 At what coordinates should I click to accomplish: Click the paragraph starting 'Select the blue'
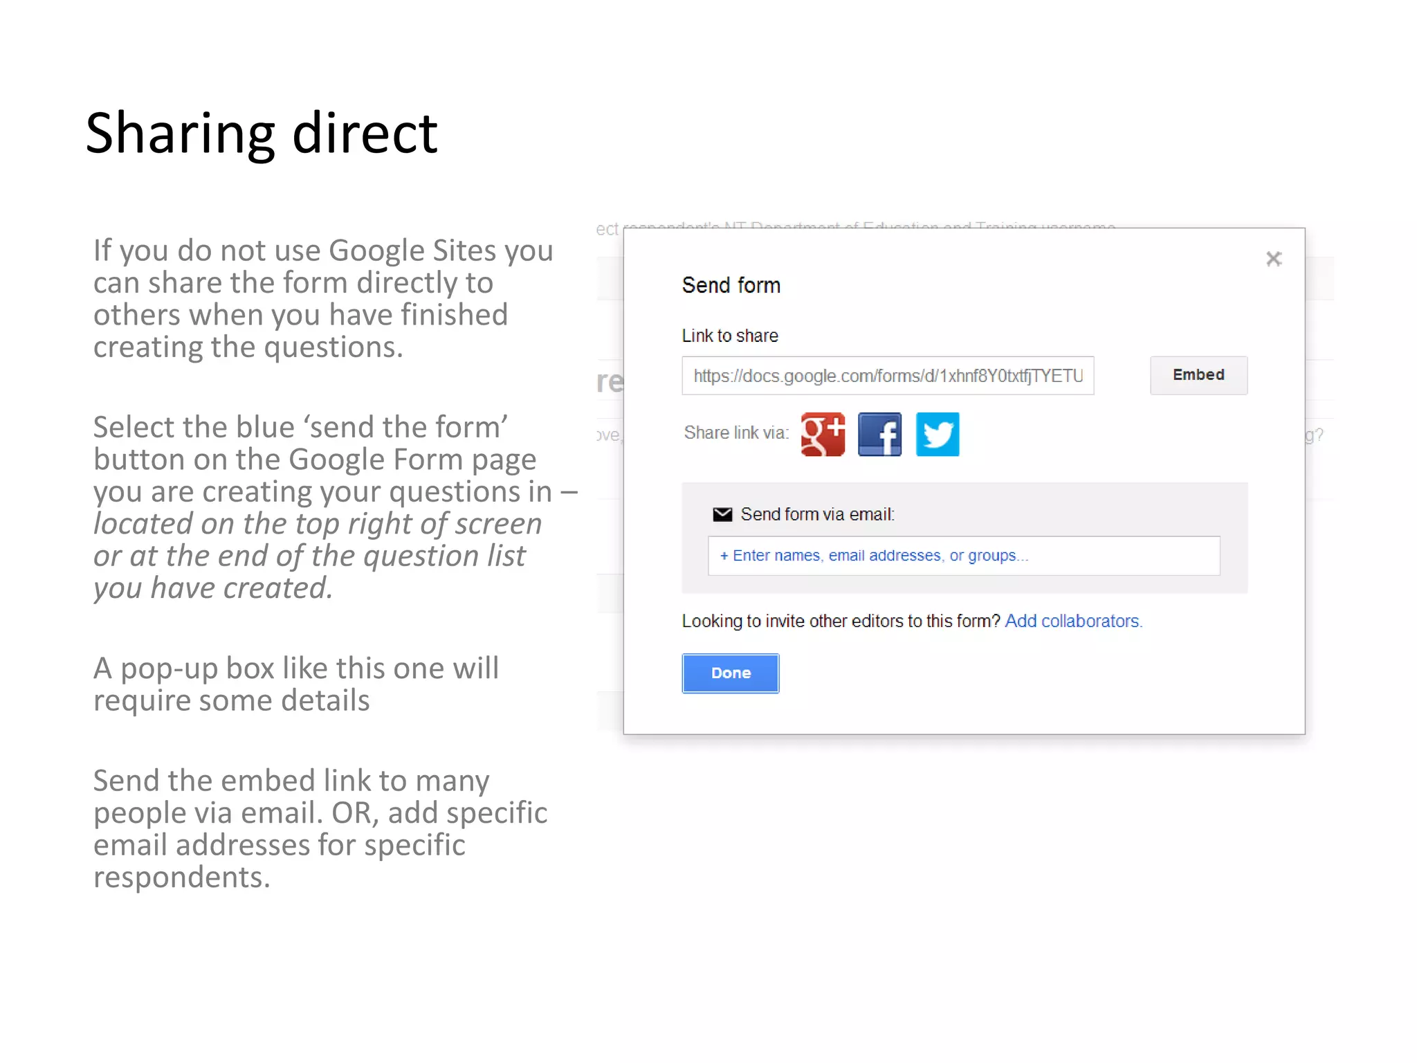(336, 507)
